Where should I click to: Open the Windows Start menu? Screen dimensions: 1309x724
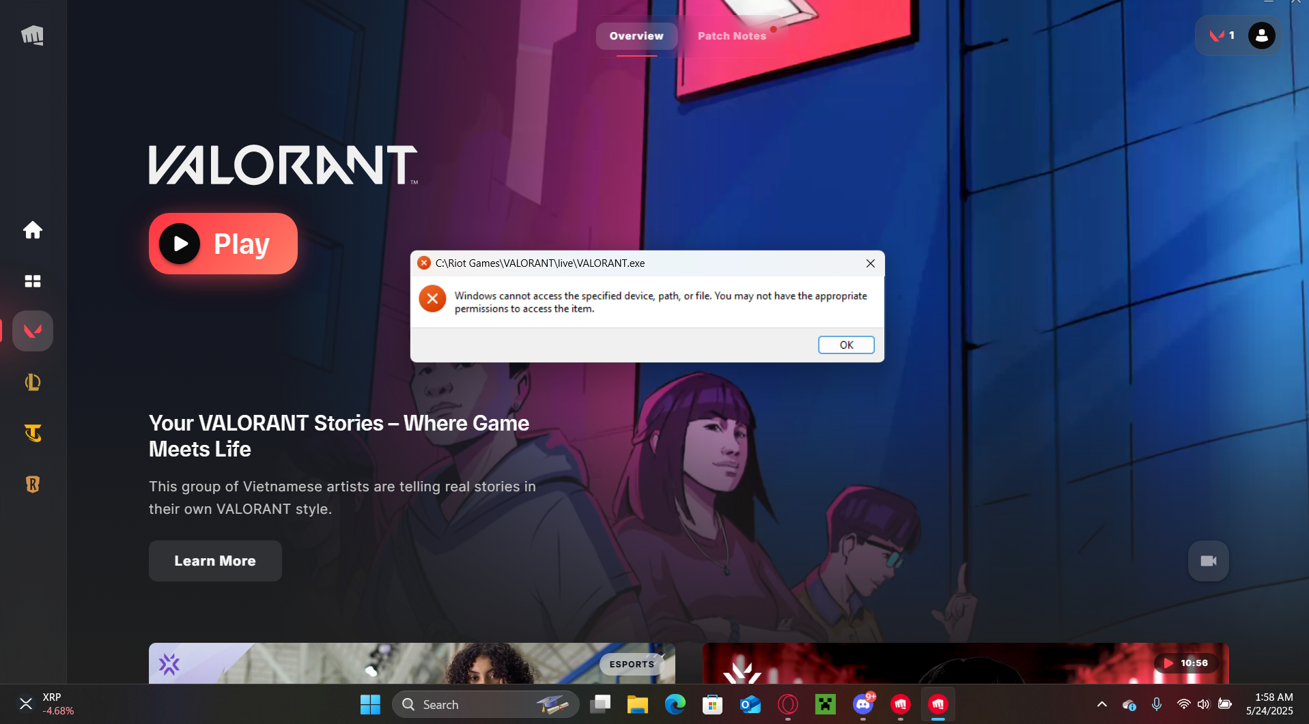370,704
